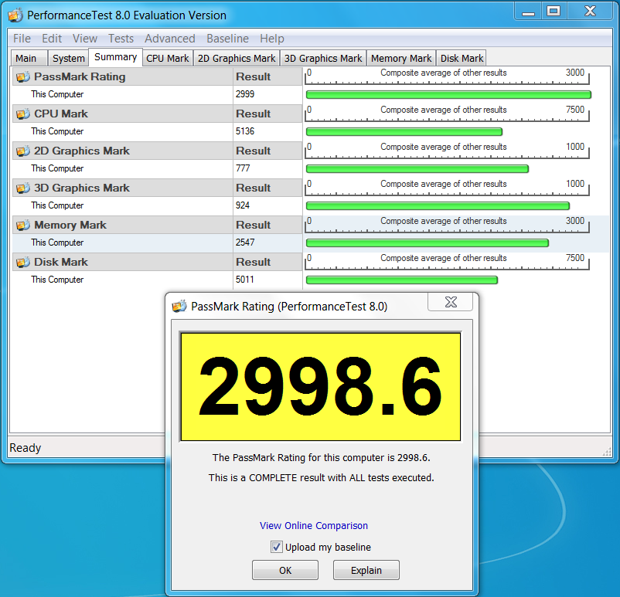Click the PerformanceTest title bar app icon
The height and width of the screenshot is (597, 620).
coord(15,15)
